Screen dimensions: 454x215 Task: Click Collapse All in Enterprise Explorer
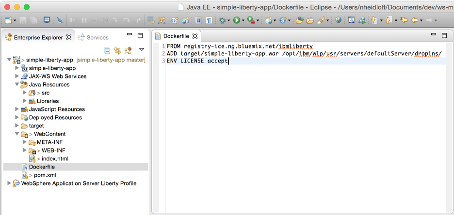click(107, 51)
